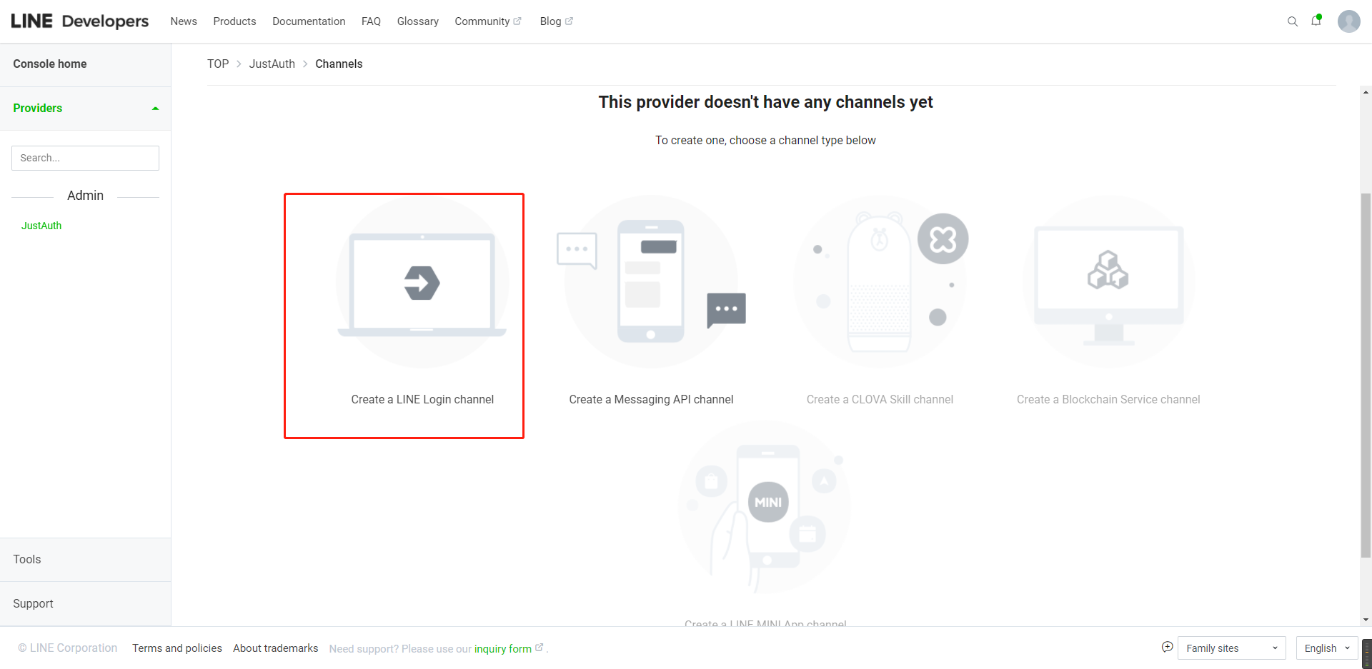This screenshot has width=1372, height=669.
Task: Open the English language dropdown
Action: 1327,648
